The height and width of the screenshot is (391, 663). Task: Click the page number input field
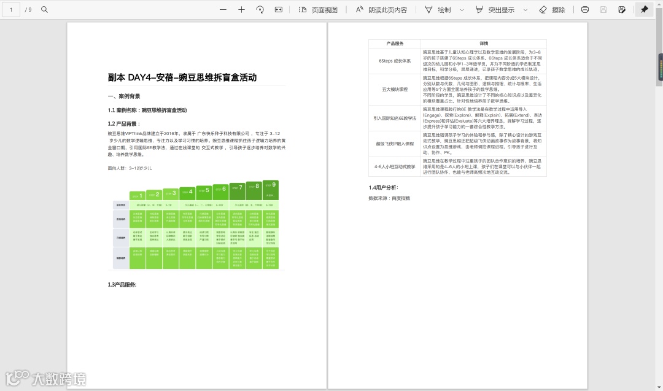pyautogui.click(x=11, y=9)
